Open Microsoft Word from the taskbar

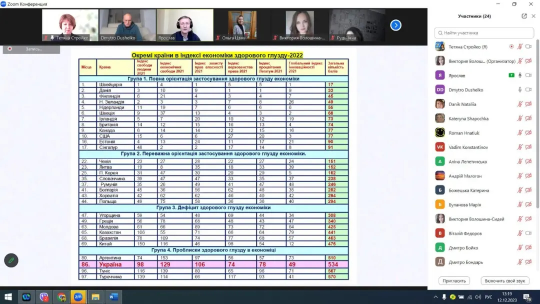coord(112,297)
